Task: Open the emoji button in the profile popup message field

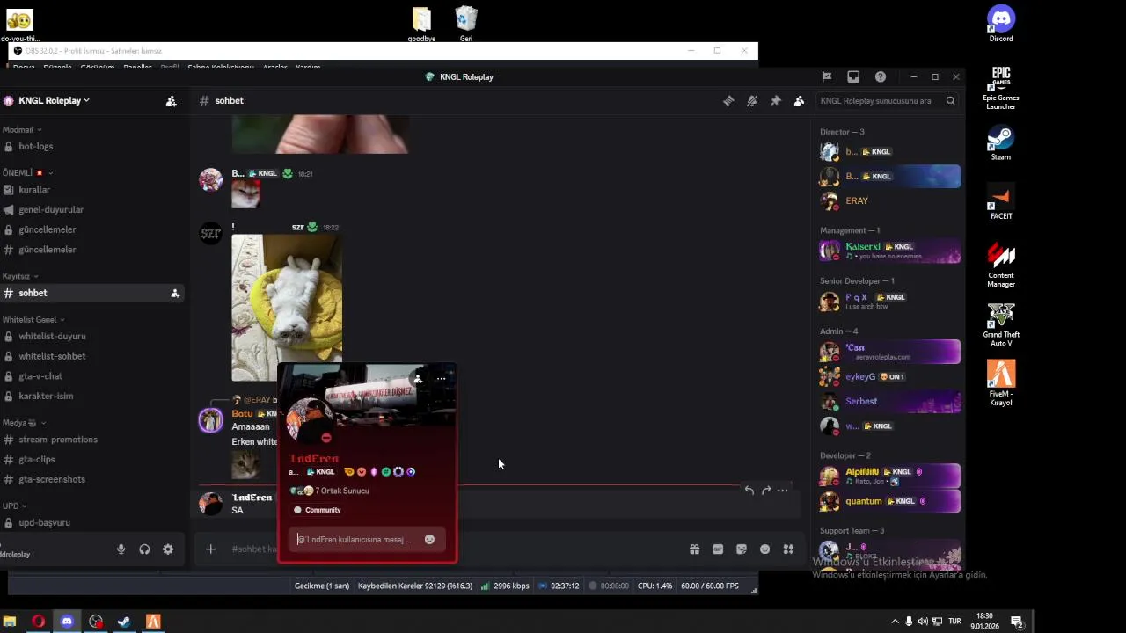Action: 429,540
